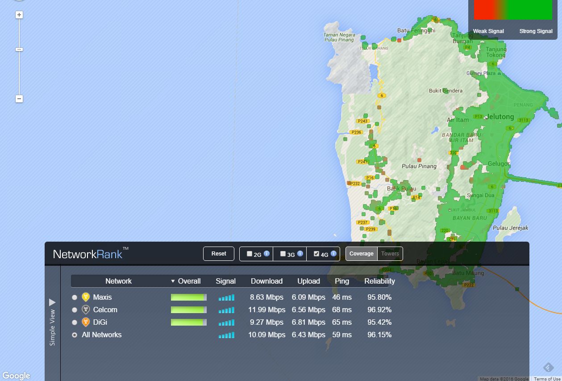
Task: Click the P243 road marker
Action: tap(362, 121)
